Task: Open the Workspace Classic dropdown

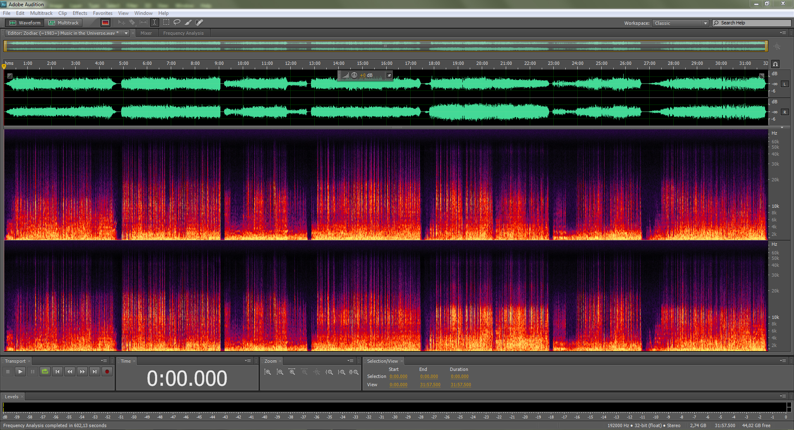Action: pos(681,23)
